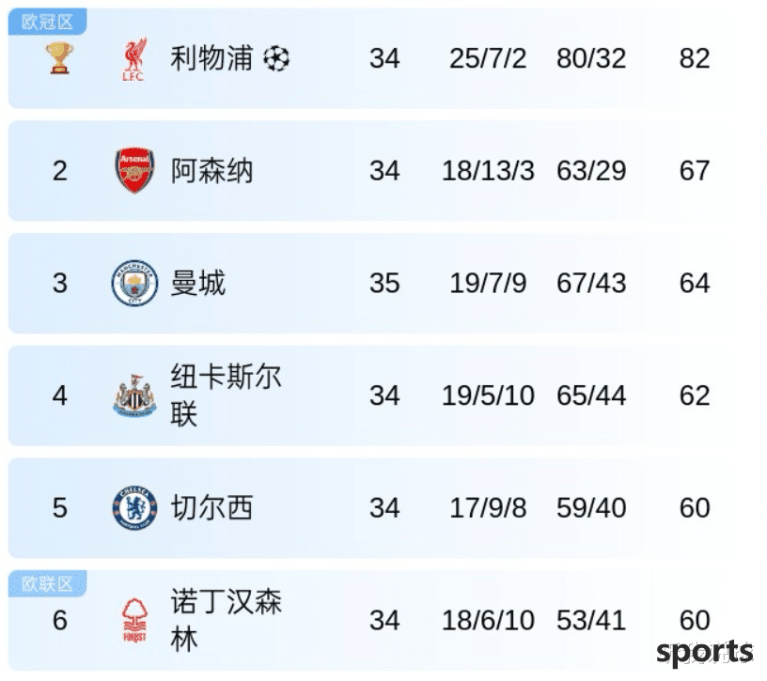Click Arsenal's 18/13/3 record
Viewport: 767px width, 681px height.
pyautogui.click(x=488, y=171)
